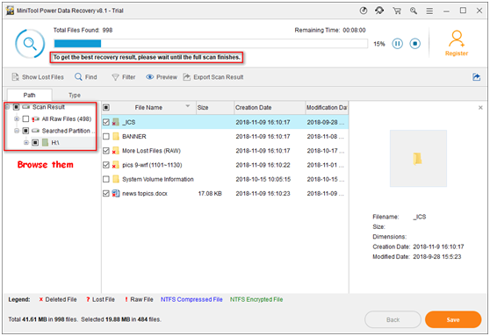Click the Back button
Viewport: 490px width, 336px height.
[393, 319]
